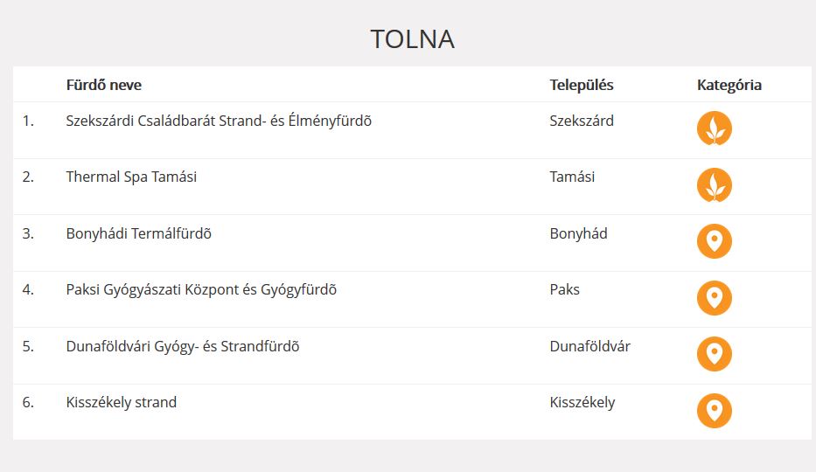Click the Szekszárd settlement cell

click(582, 121)
